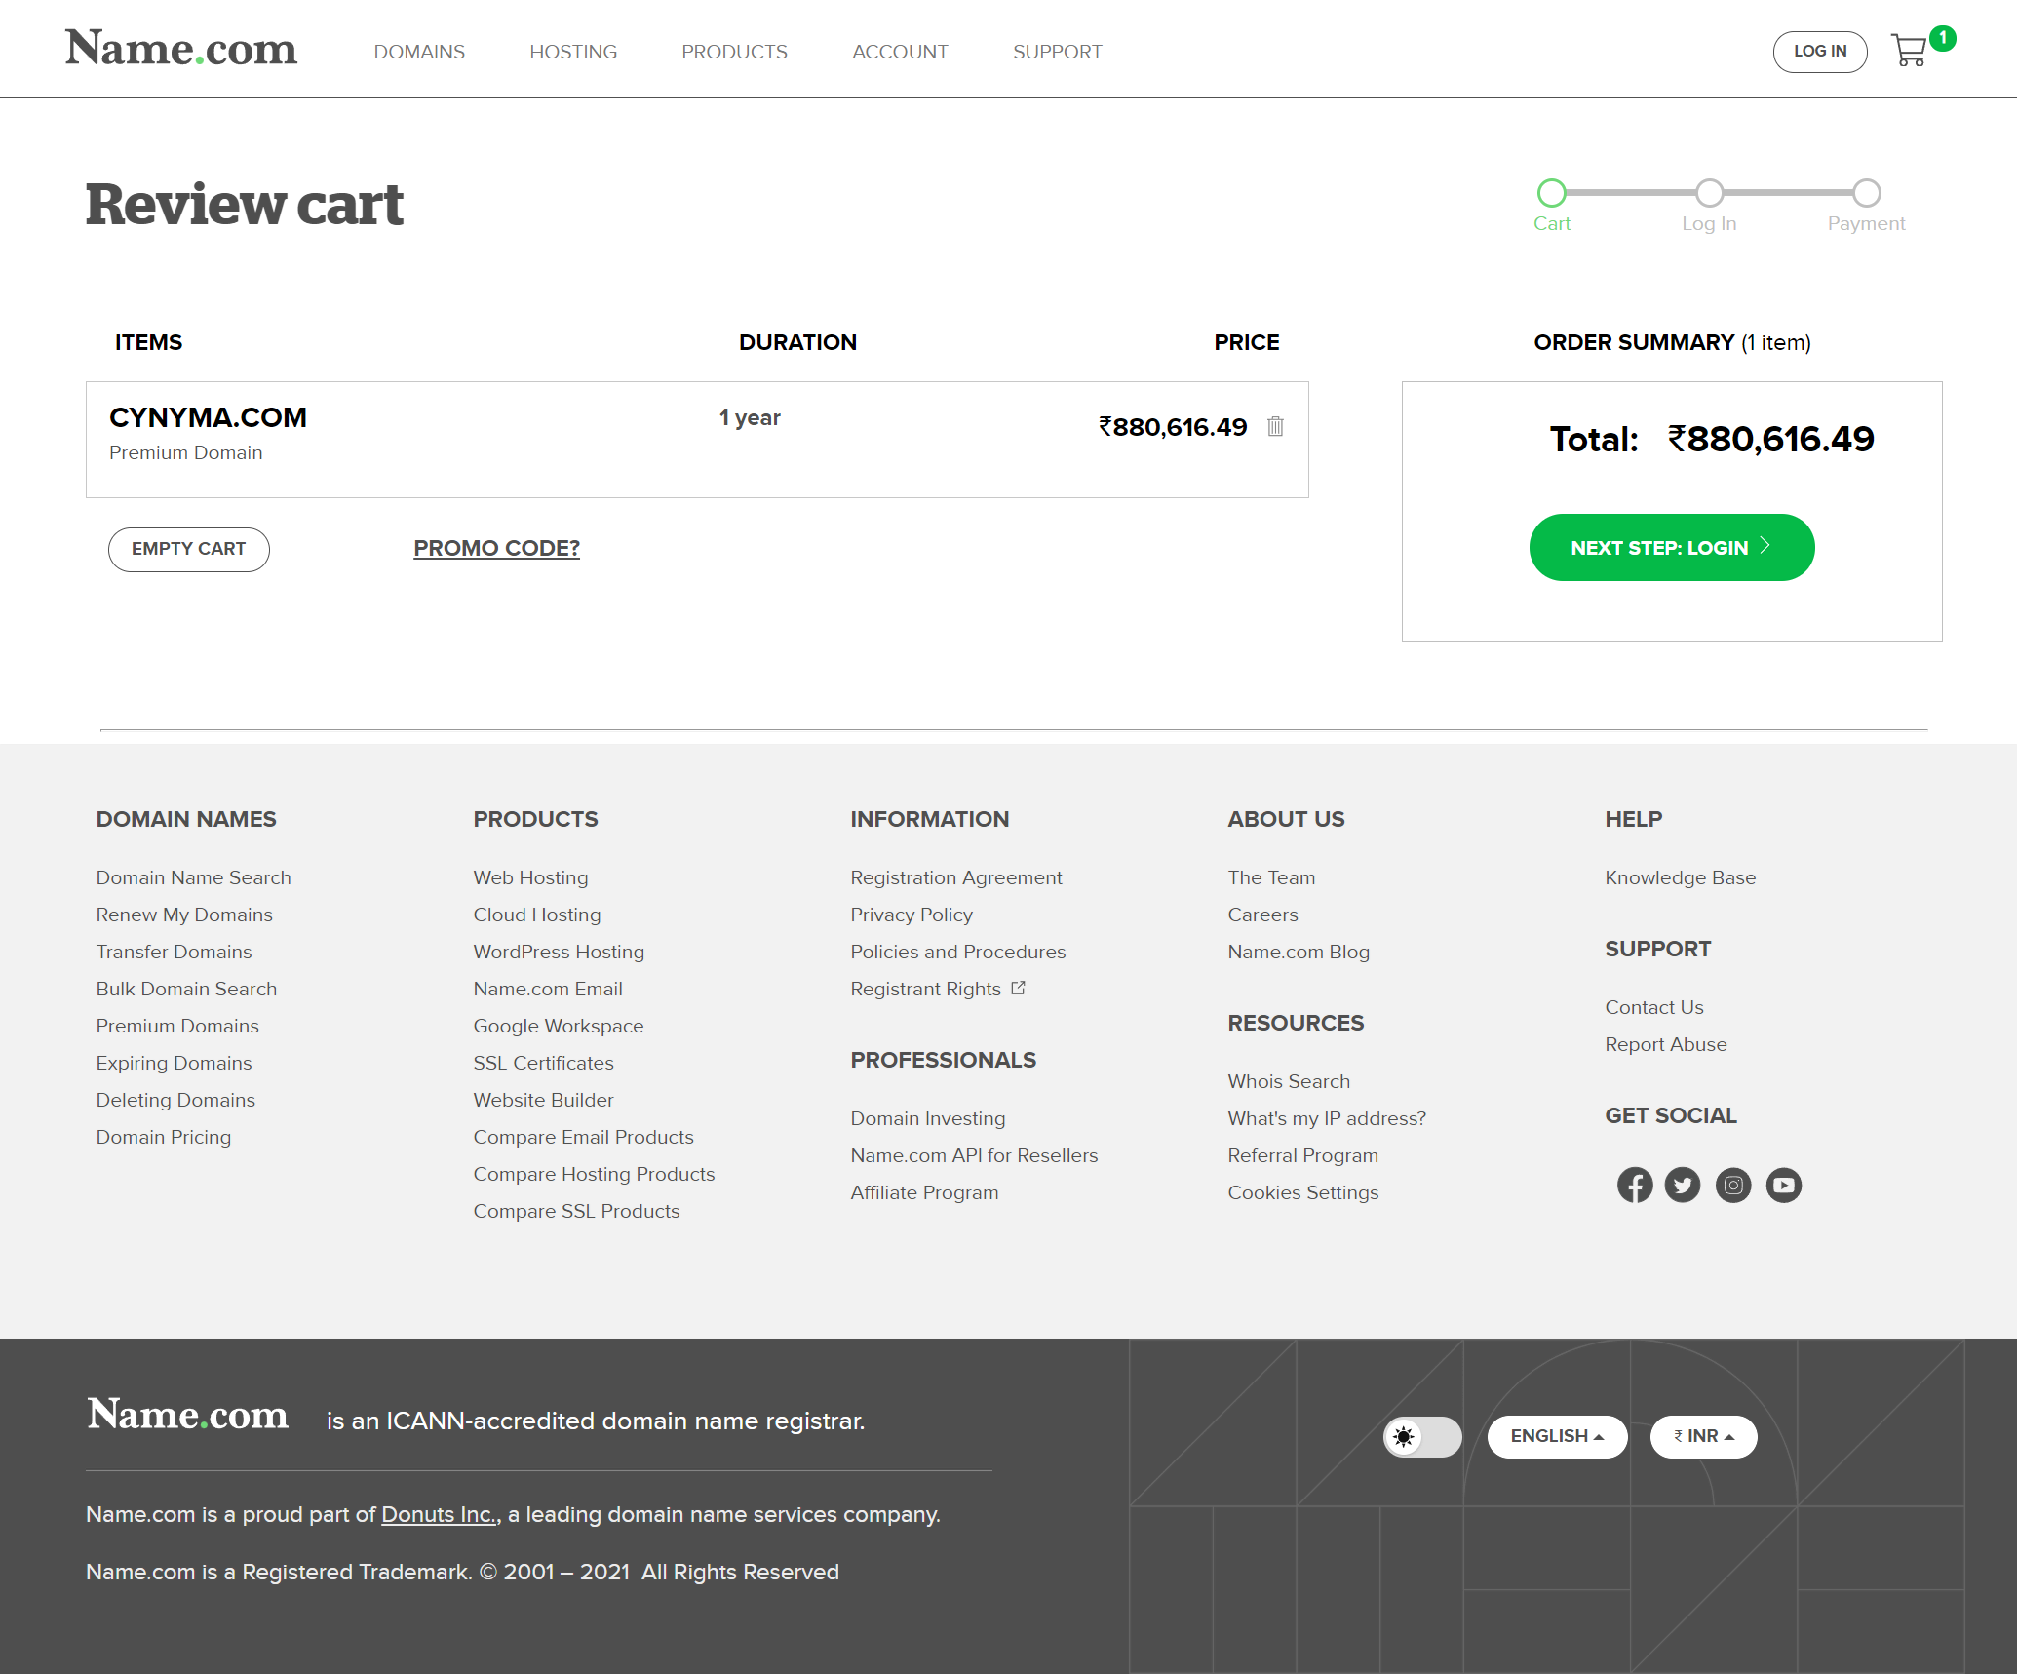Image resolution: width=2017 pixels, height=1674 pixels.
Task: Click the Name.com logo in the footer
Action: pyautogui.click(x=188, y=1415)
